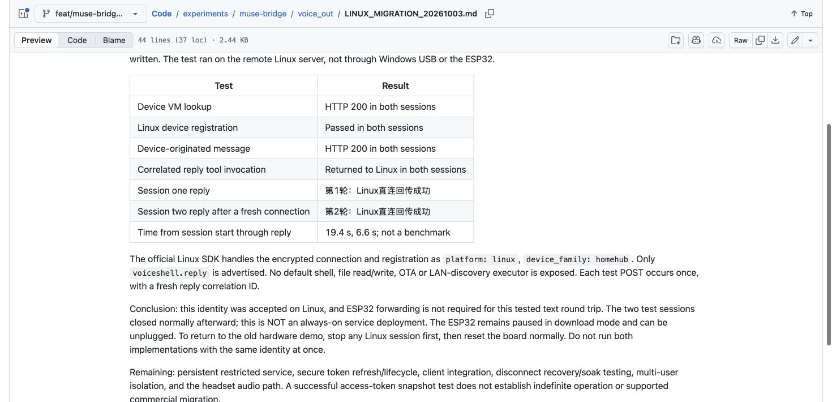Open the experiments folder breadcrumb
Viewport: 832px width, 402px height.
pyautogui.click(x=205, y=14)
